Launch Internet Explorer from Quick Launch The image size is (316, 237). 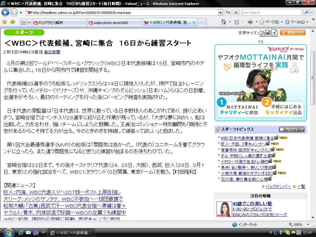[21, 233]
